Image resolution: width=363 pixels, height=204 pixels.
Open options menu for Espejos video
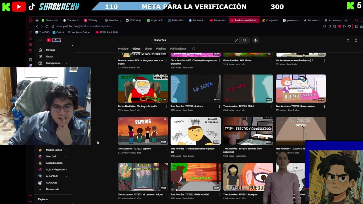point(166,149)
